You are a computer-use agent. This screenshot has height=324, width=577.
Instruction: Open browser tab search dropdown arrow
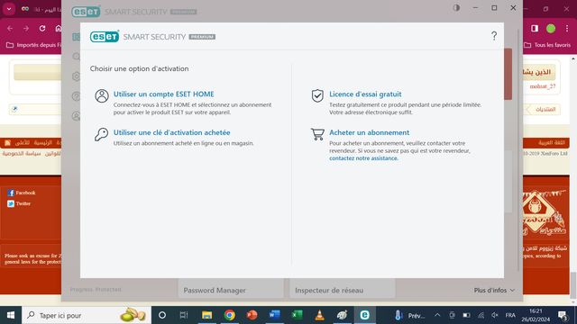9,9
